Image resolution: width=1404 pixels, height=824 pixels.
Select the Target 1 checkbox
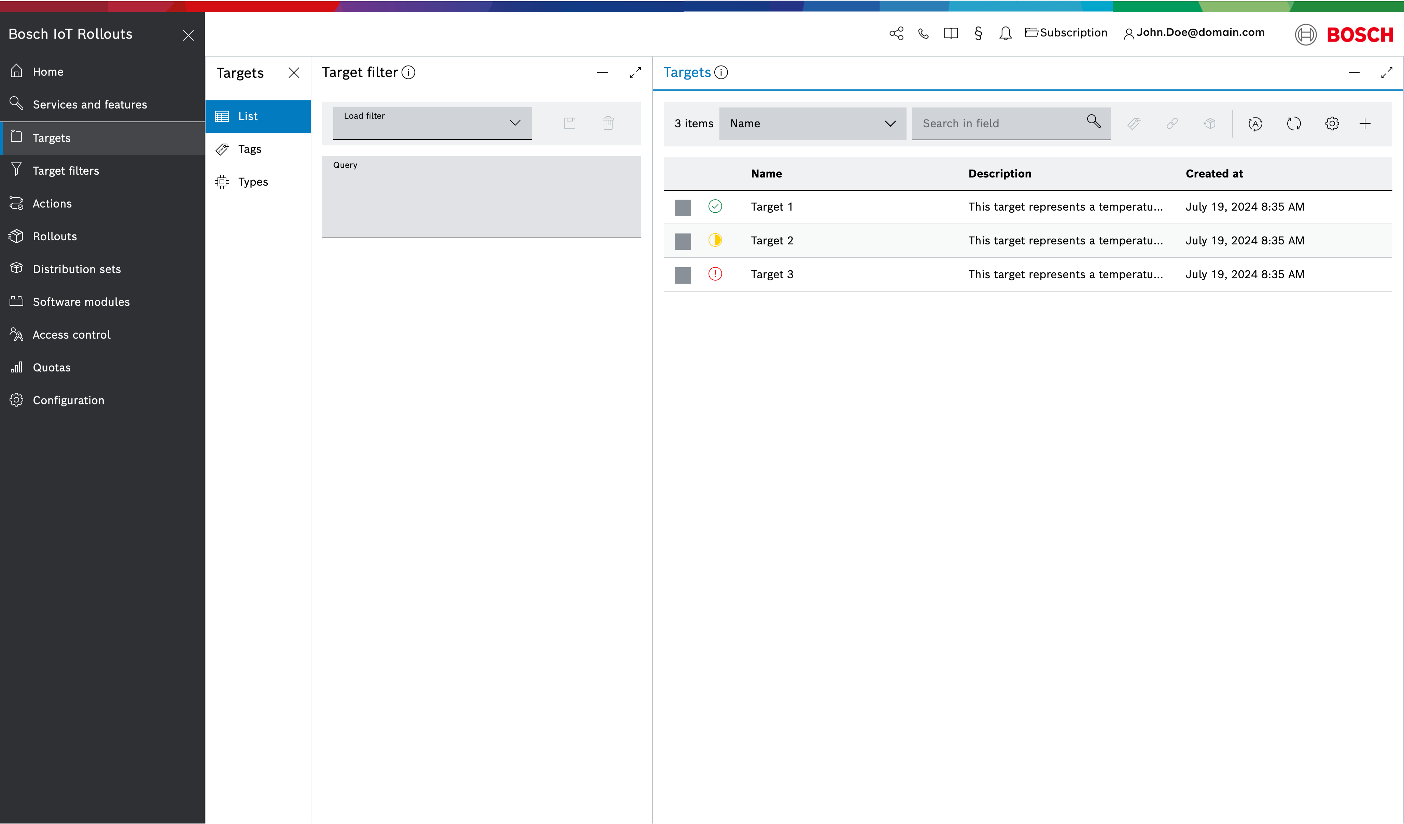(x=683, y=207)
